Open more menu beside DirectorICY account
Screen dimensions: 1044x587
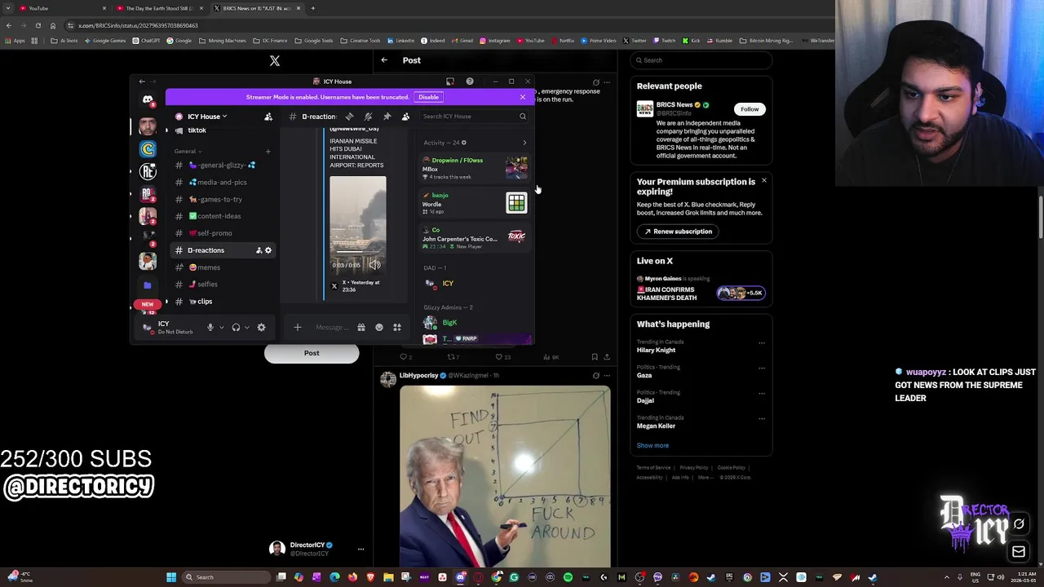361,549
